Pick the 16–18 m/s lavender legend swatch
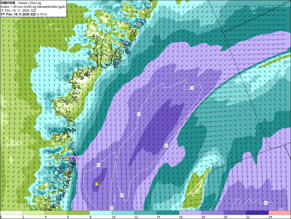291x219 pixels. click(x=190, y=213)
